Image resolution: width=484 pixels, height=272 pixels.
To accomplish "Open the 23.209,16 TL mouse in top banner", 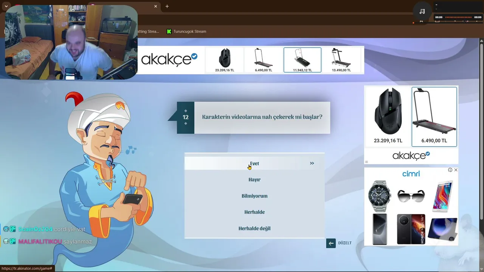I will [x=225, y=60].
